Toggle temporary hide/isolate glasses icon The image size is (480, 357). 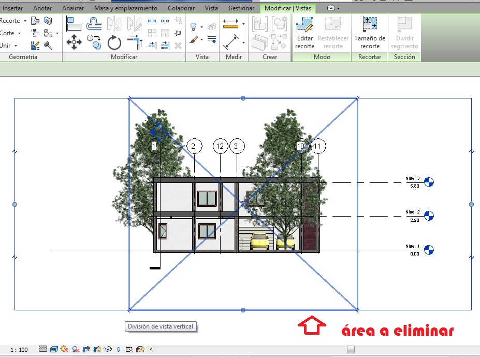pos(108,349)
